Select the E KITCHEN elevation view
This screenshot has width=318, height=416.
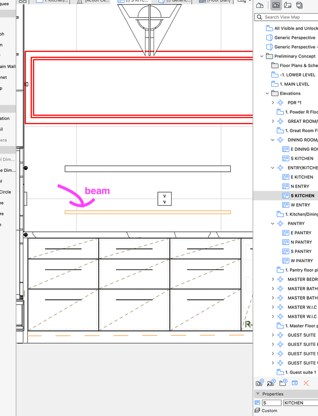point(298,177)
